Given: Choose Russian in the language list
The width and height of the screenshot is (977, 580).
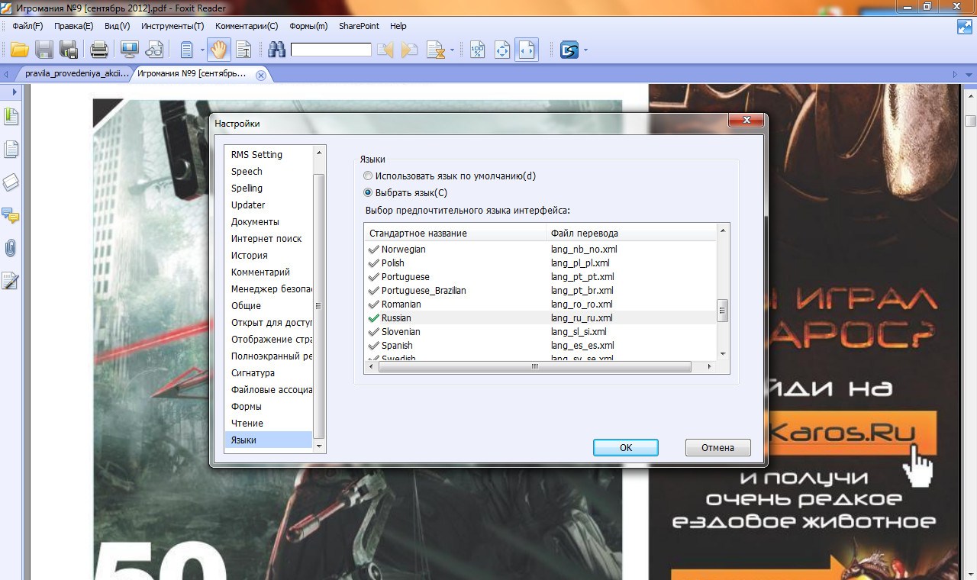Looking at the screenshot, I should [x=396, y=318].
